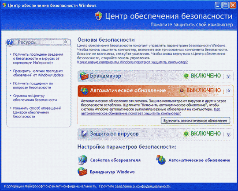This screenshot has height=191, width=238.
Task: Open Проверить наличие последних обновлений от Windows Update
Action: [x=38, y=73]
